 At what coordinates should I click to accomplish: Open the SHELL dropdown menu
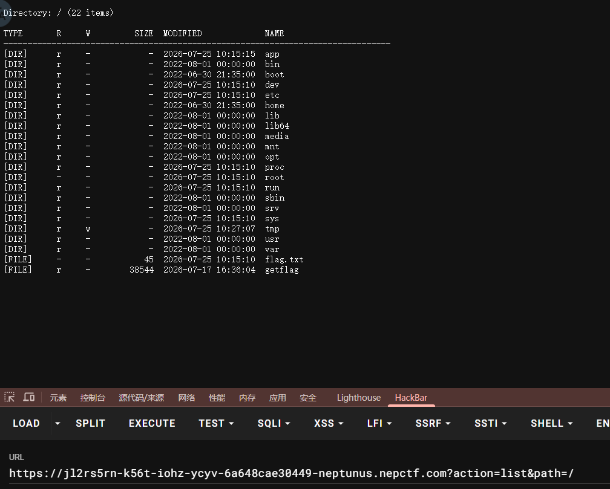(552, 423)
